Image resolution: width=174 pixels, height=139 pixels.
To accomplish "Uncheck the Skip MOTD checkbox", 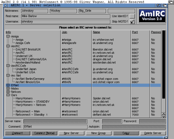I will click(x=132, y=21).
